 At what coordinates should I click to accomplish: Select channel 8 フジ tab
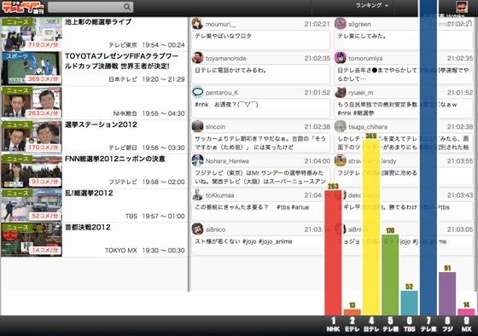(447, 325)
